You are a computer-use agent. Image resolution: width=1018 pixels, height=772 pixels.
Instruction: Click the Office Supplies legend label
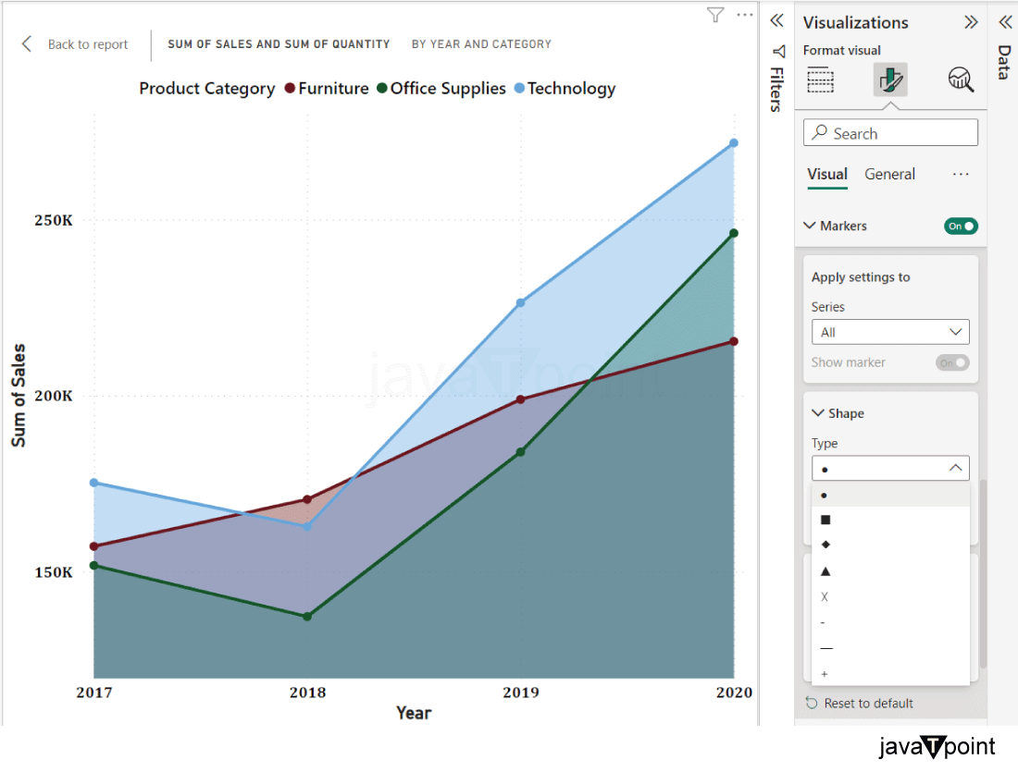[448, 88]
